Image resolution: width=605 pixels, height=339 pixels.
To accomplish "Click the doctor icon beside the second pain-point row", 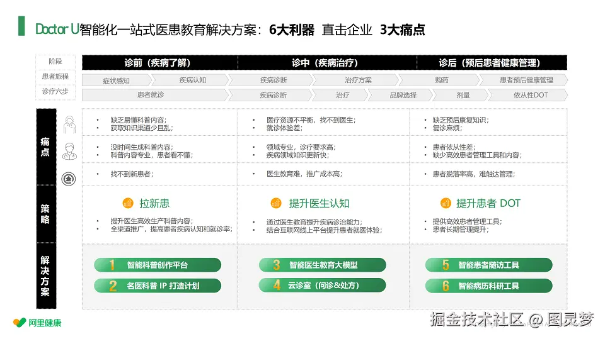I will coord(69,152).
